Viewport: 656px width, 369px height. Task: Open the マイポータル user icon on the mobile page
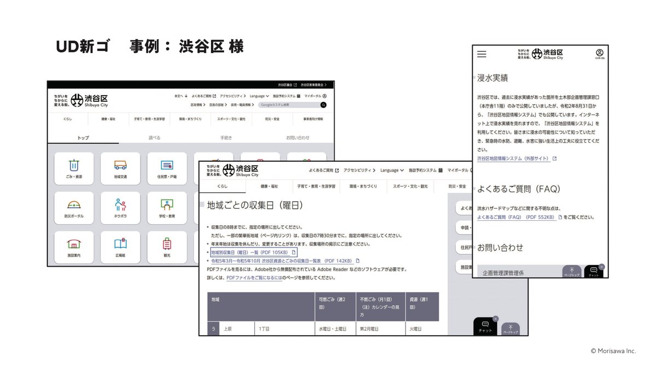click(599, 54)
